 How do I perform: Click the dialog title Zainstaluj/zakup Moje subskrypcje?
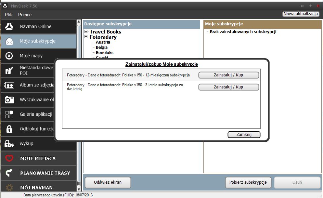click(x=162, y=64)
